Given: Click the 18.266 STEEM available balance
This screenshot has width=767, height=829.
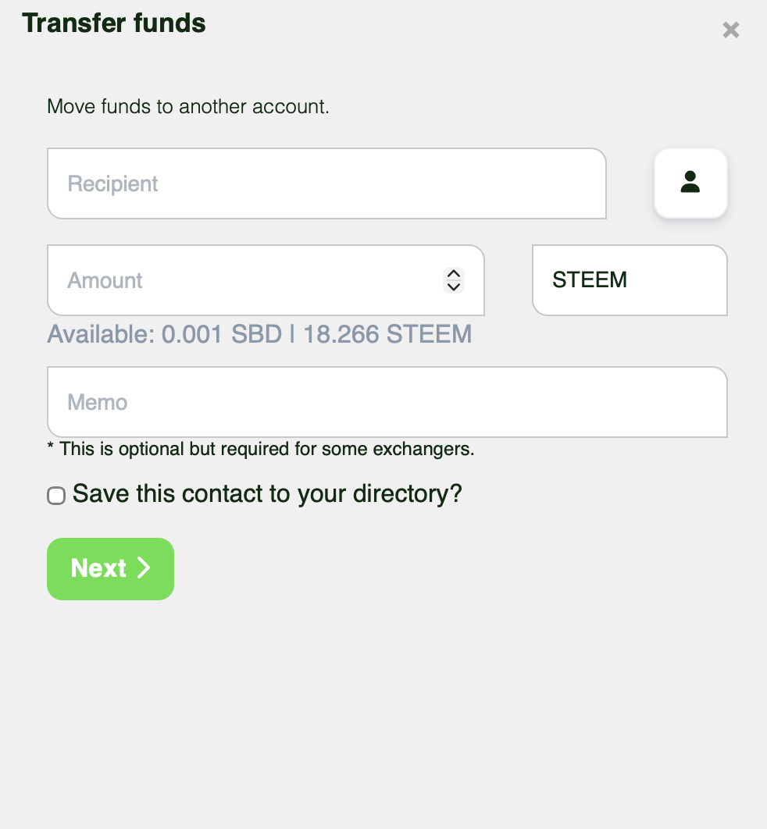Looking at the screenshot, I should (387, 335).
